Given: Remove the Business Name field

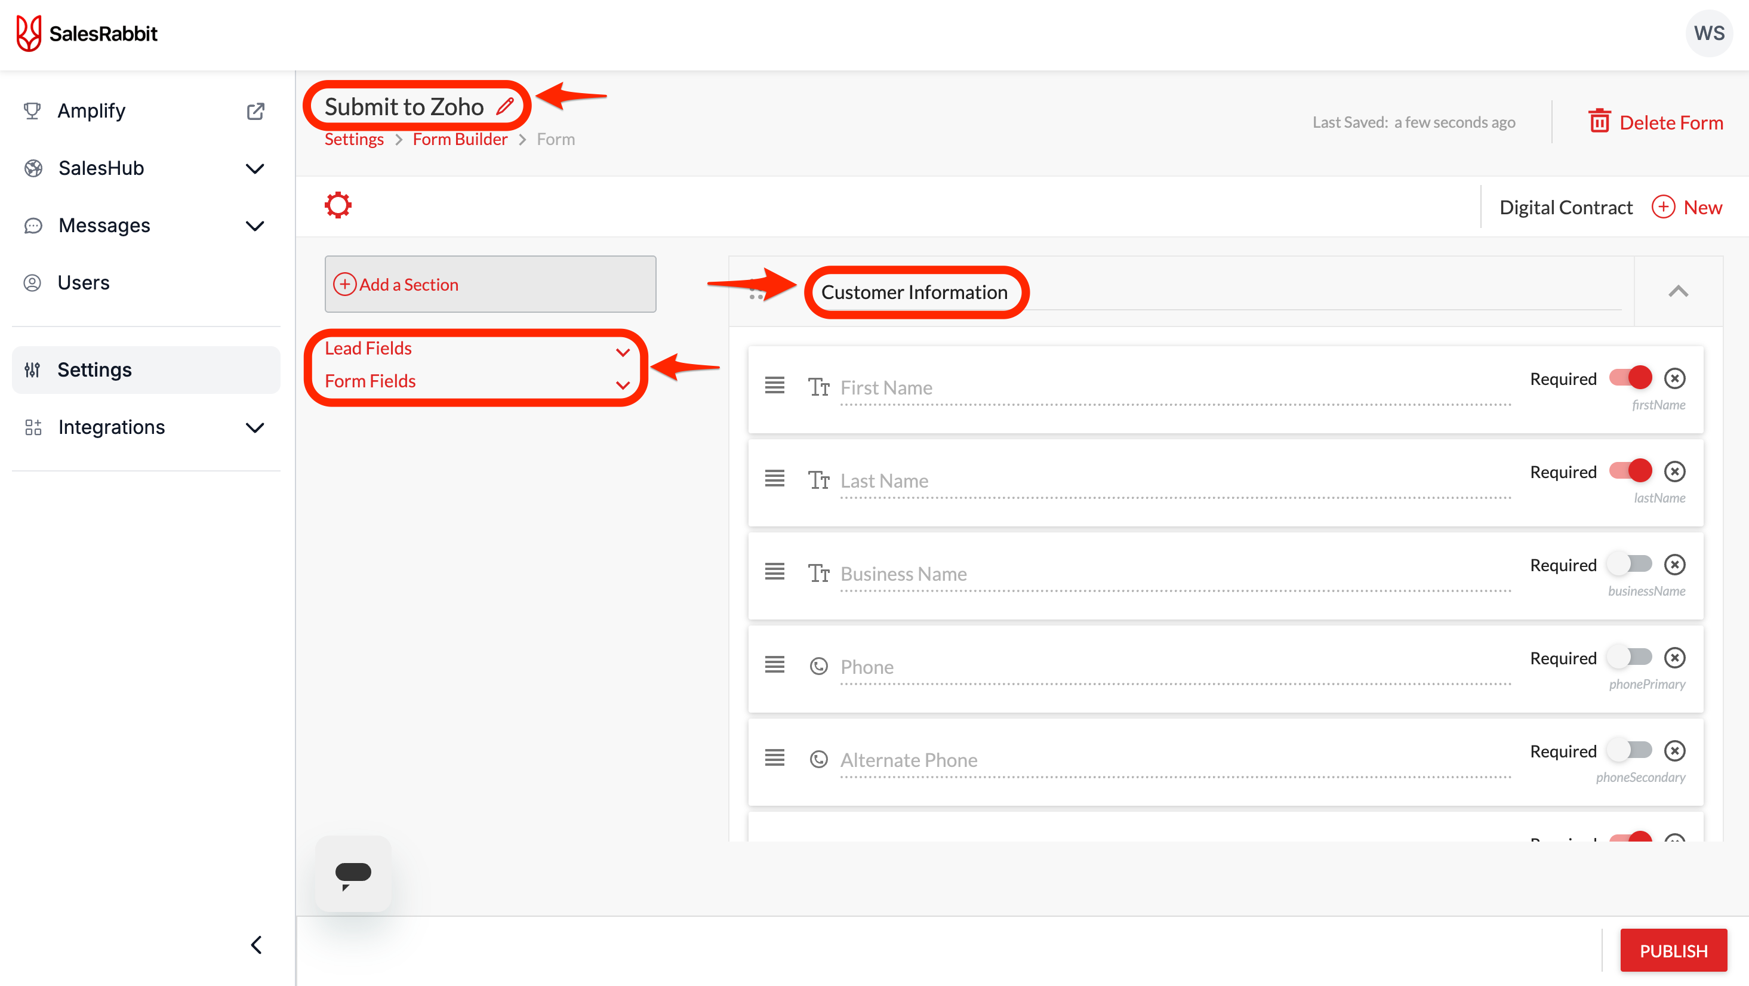Looking at the screenshot, I should tap(1674, 564).
